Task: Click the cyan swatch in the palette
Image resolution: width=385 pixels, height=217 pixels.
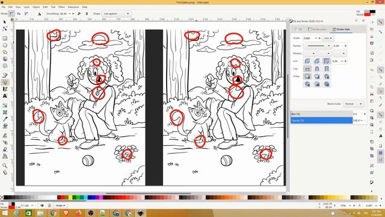Action: click(x=85, y=197)
